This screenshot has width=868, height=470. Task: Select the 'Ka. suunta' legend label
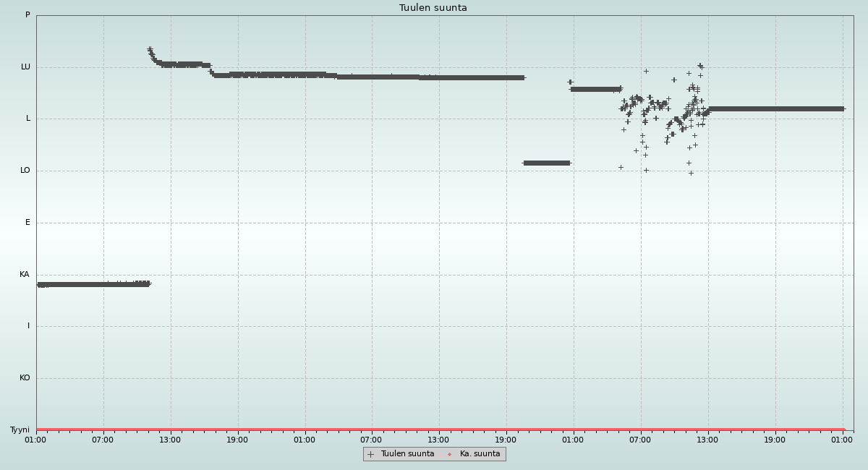click(x=480, y=454)
